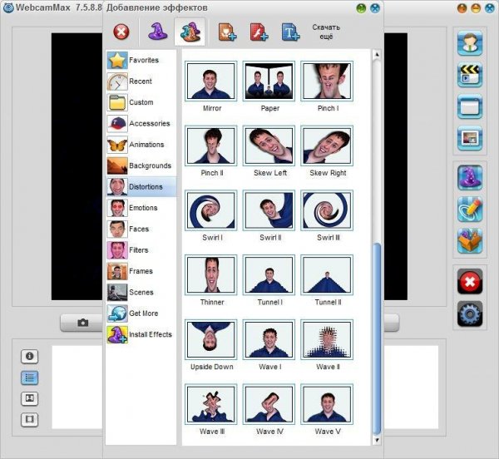499x459 pixels.
Task: Select the single purple wizard hat effects tab
Action: 157,32
